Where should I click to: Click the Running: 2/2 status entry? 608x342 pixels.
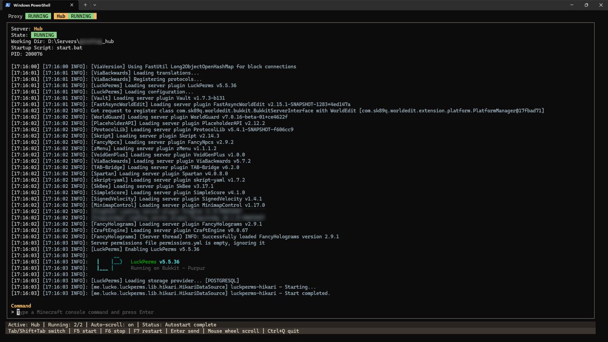[65, 325]
